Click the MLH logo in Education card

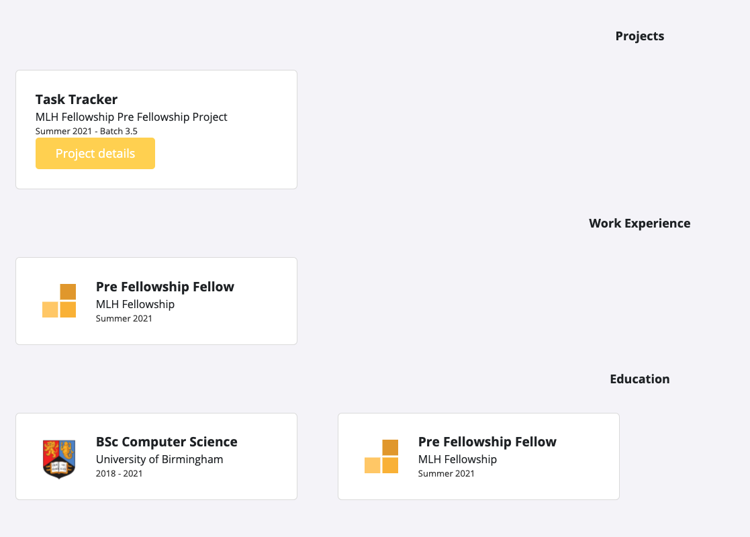(x=381, y=456)
